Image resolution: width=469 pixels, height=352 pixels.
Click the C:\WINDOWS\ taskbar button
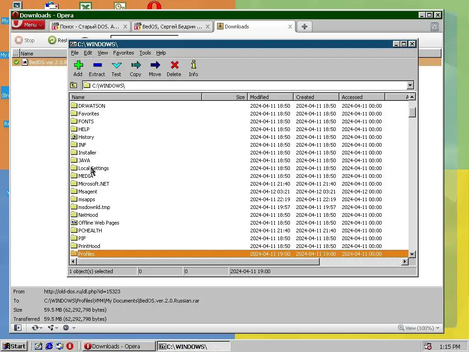click(193, 346)
